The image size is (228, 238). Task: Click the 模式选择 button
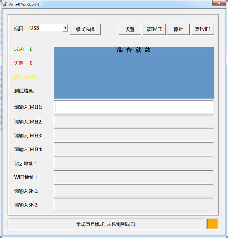tap(85, 29)
